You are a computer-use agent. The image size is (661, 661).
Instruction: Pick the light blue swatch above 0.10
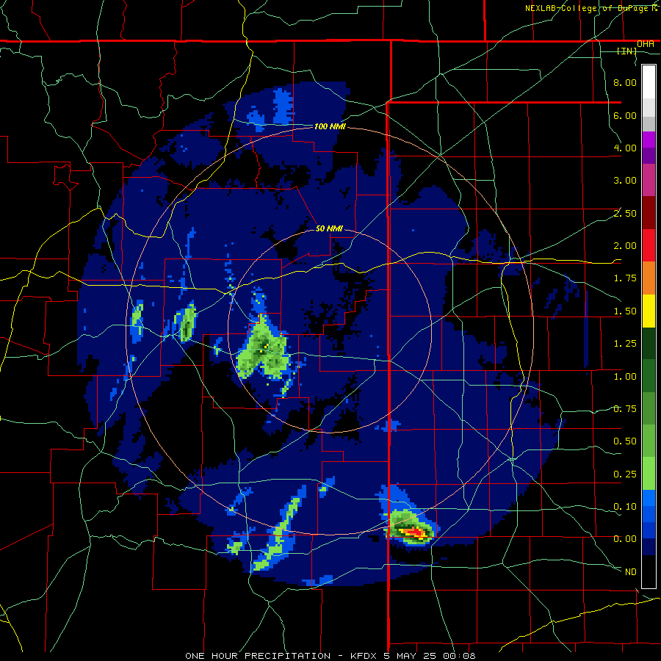pos(649,498)
